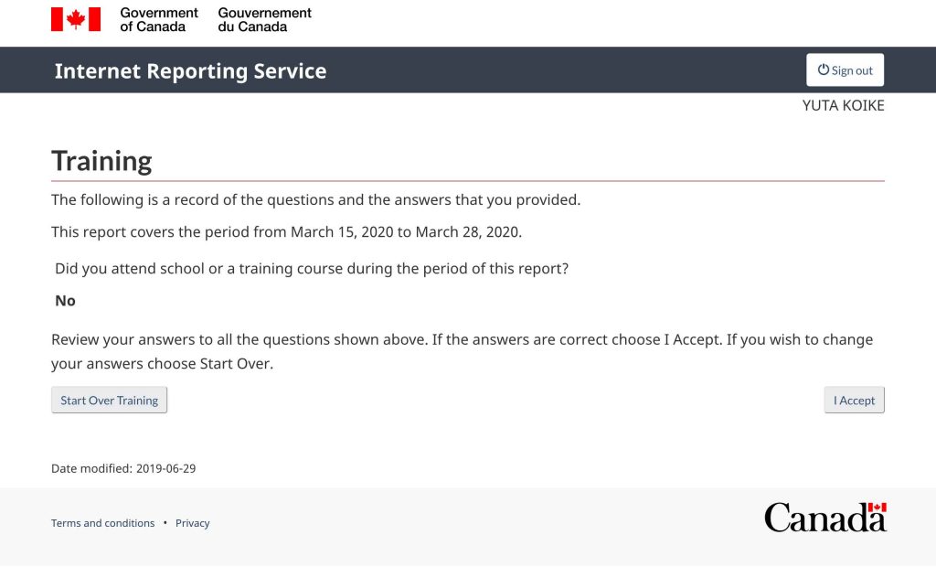The width and height of the screenshot is (936, 567).
Task: Click the I Accept button
Action: [x=855, y=401]
